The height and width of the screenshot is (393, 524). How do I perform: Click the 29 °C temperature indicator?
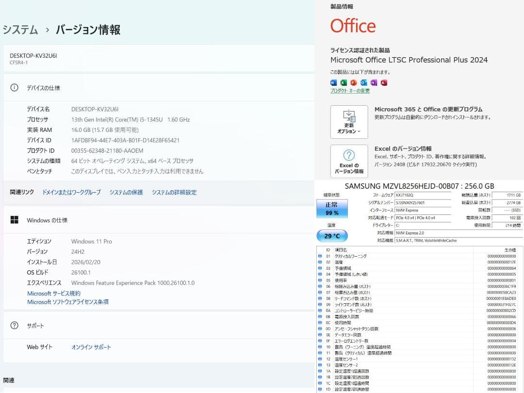(x=332, y=235)
